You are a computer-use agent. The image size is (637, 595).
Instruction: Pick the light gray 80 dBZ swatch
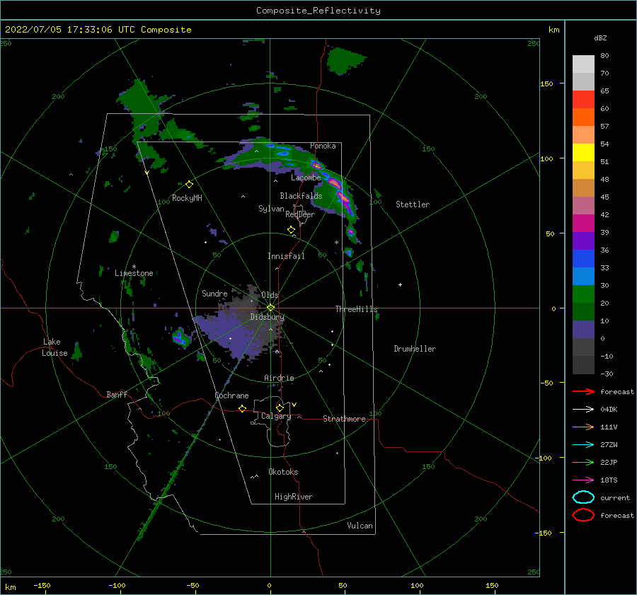point(583,64)
